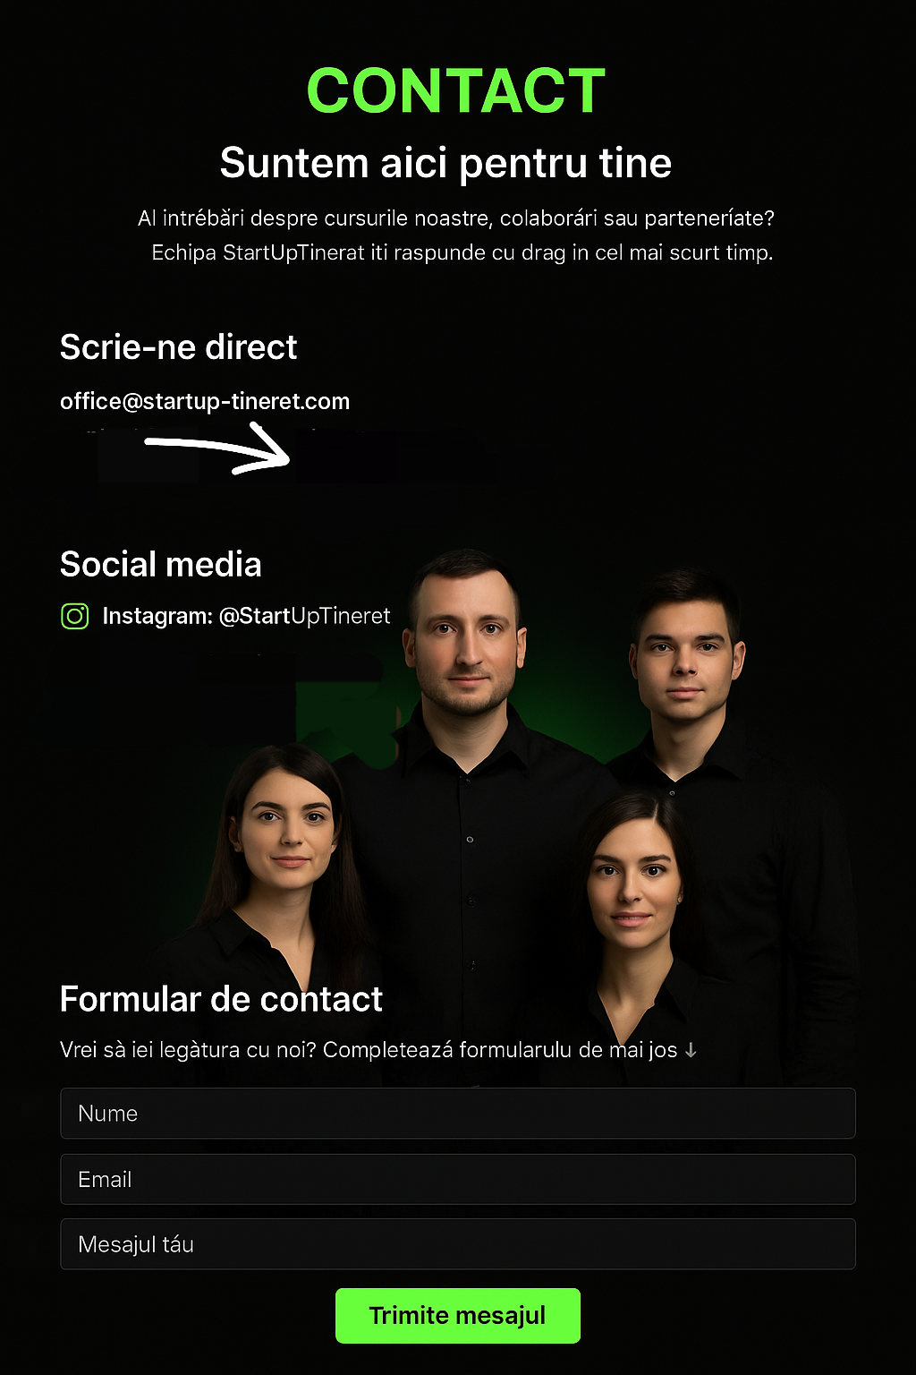Click the 'Formular de contact' heading
The image size is (916, 1375).
coord(221,999)
